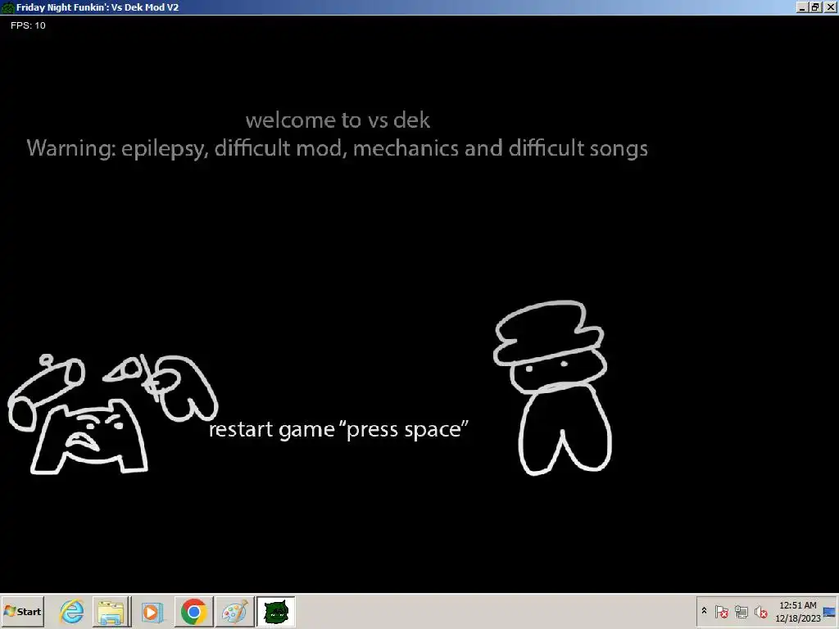The height and width of the screenshot is (629, 839).
Task: Select the Vs Dek Mod taskbar button
Action: [x=275, y=611]
